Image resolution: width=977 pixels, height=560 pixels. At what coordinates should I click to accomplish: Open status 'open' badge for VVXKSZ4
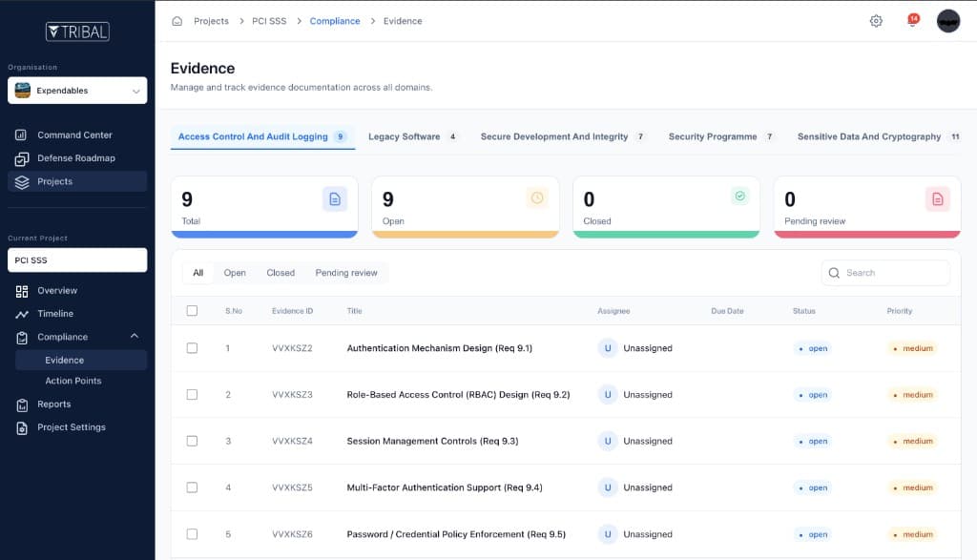(813, 441)
